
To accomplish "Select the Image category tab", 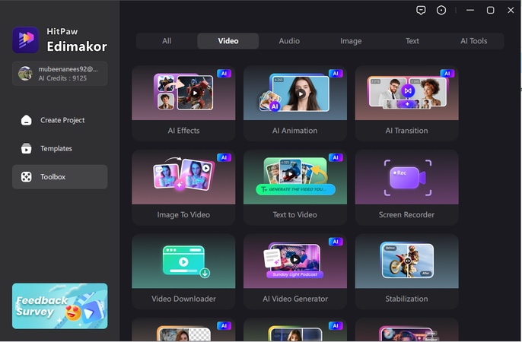I will point(351,41).
